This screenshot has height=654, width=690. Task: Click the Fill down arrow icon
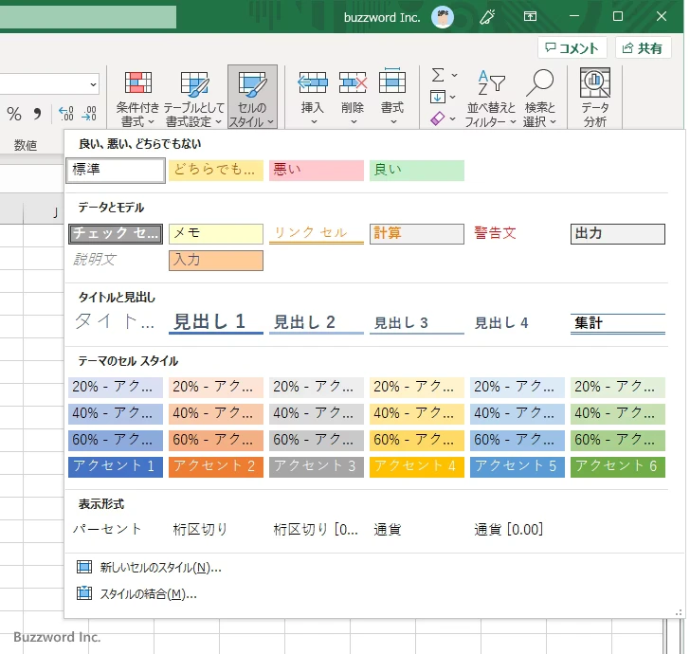tap(438, 97)
